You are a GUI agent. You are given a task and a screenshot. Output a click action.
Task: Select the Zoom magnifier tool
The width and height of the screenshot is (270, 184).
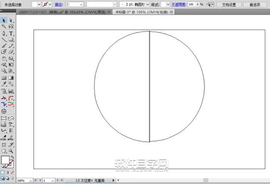click(x=11, y=151)
